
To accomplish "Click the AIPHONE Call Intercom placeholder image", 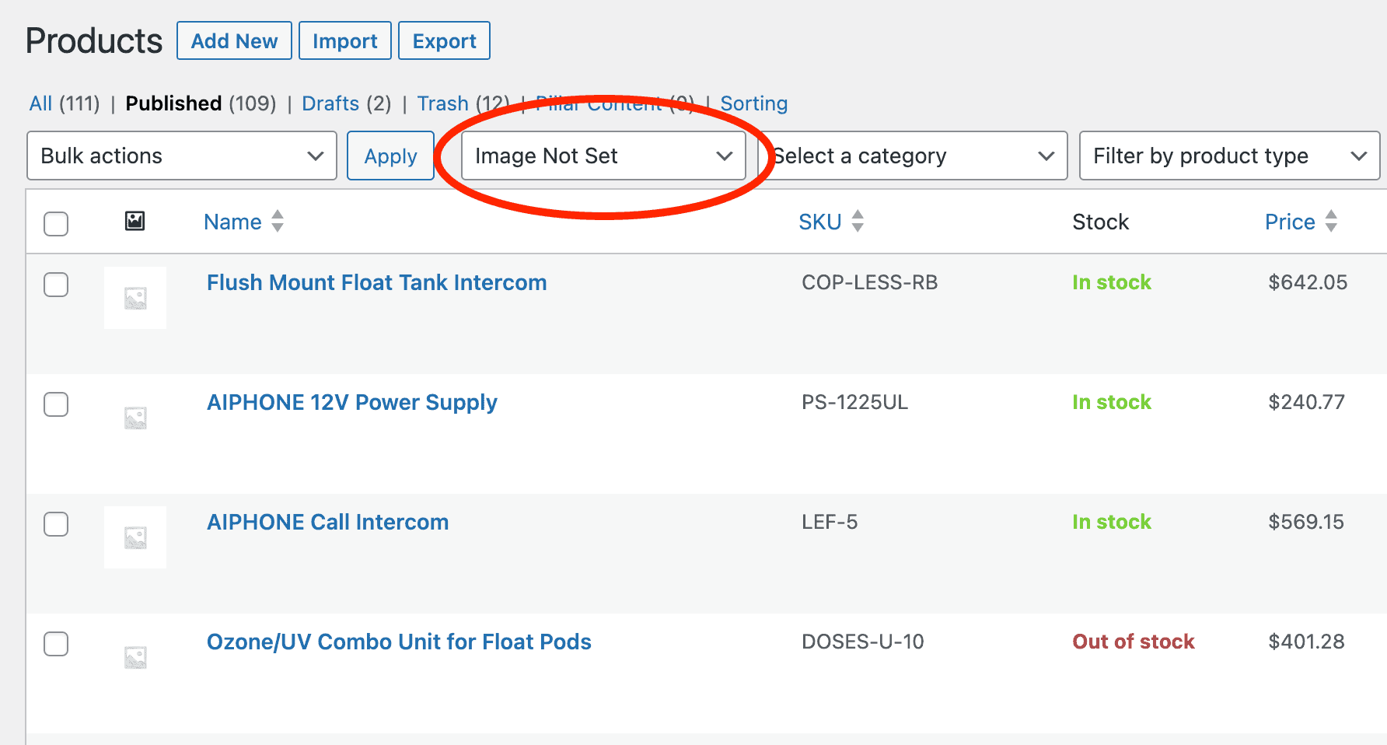I will tap(135, 537).
